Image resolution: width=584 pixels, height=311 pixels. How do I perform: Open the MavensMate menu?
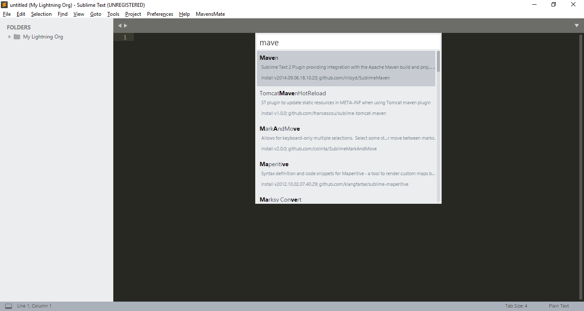coord(210,14)
